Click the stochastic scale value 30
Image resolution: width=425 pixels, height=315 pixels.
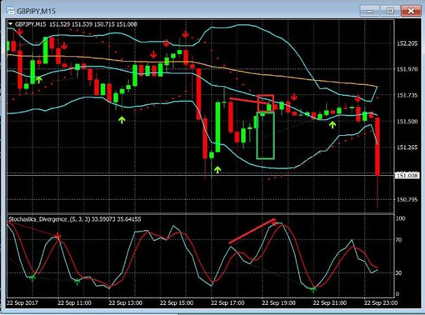tap(398, 273)
